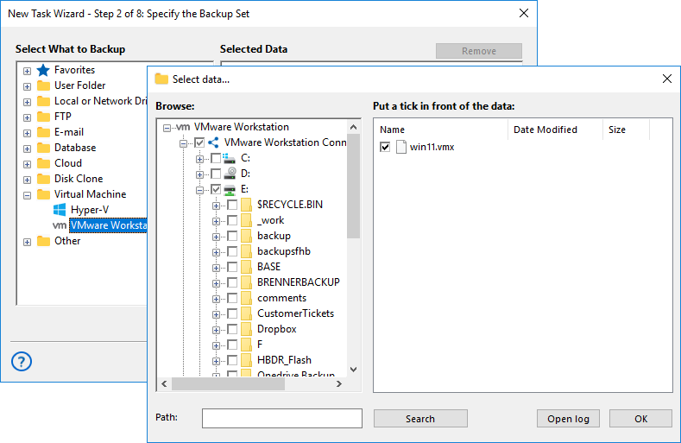Viewport: 681px width, 443px height.
Task: Close the New Task Wizard window
Action: pyautogui.click(x=524, y=13)
